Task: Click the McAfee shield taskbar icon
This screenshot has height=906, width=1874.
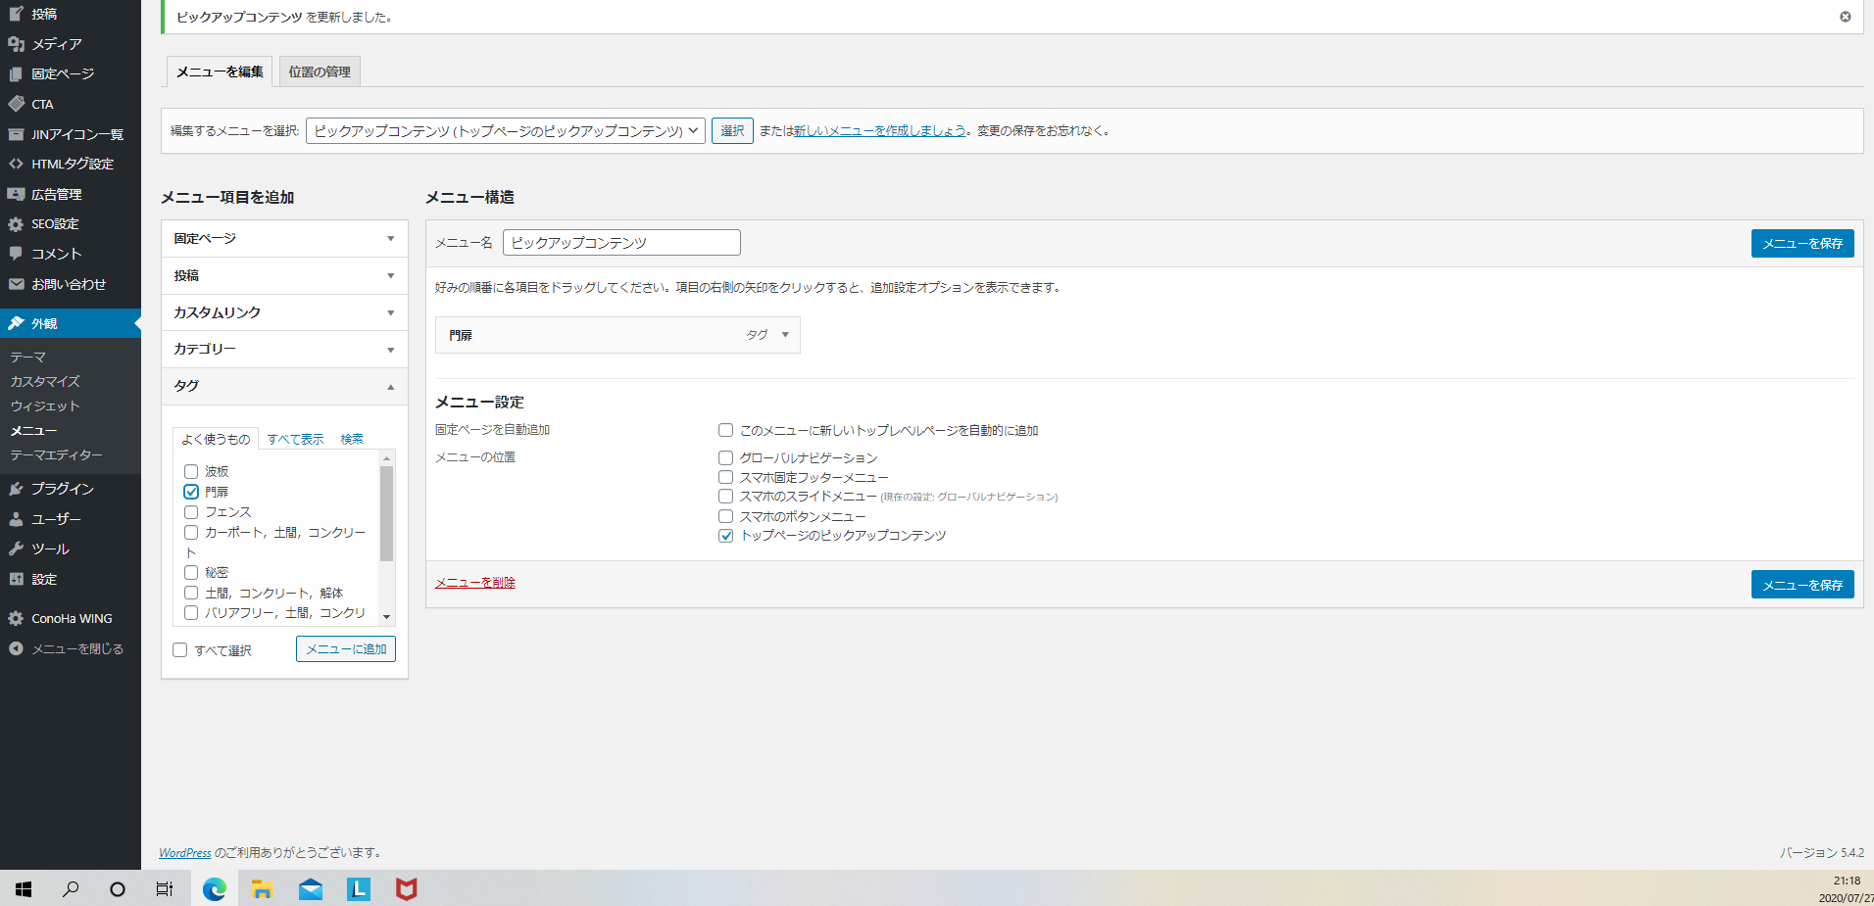Action: (406, 889)
